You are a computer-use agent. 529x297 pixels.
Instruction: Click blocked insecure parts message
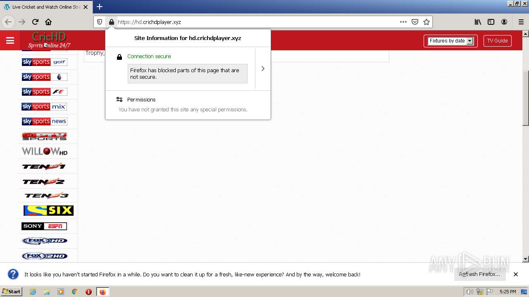pyautogui.click(x=188, y=73)
